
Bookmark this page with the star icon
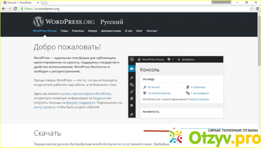251,9
